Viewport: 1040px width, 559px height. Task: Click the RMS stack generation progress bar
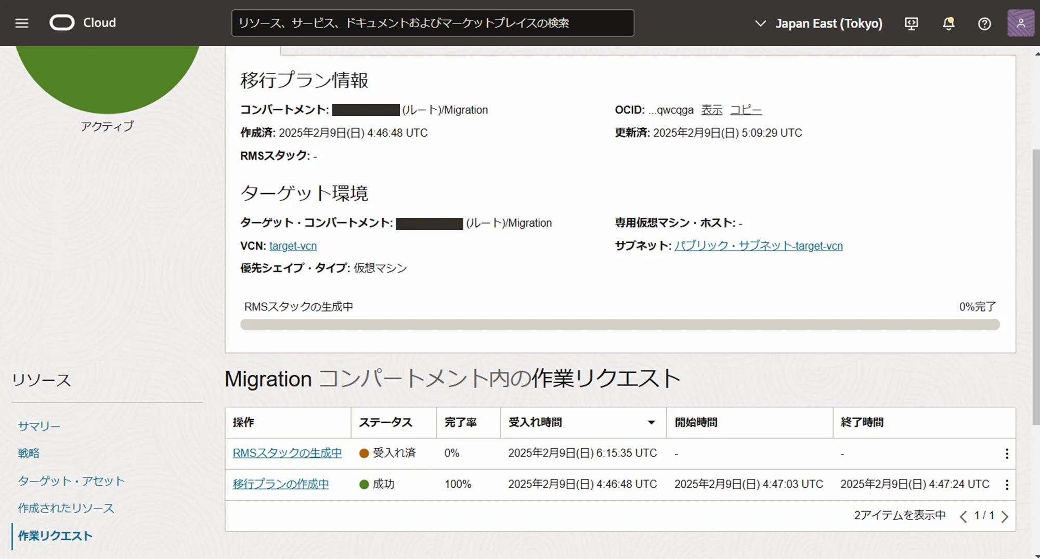pyautogui.click(x=620, y=324)
